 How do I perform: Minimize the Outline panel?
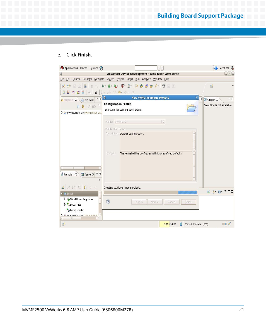(x=229, y=99)
